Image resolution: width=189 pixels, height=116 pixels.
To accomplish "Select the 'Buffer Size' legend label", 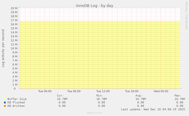I will click(17, 99).
